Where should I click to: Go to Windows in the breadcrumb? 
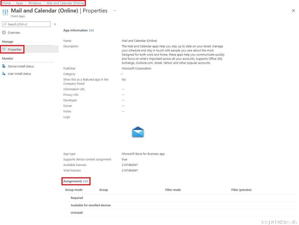coord(35,3)
